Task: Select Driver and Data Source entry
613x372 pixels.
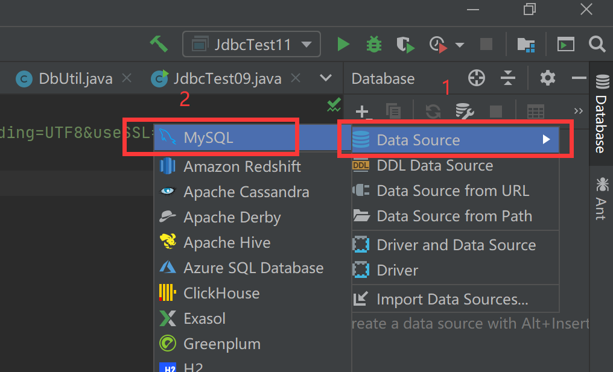Action: [456, 245]
